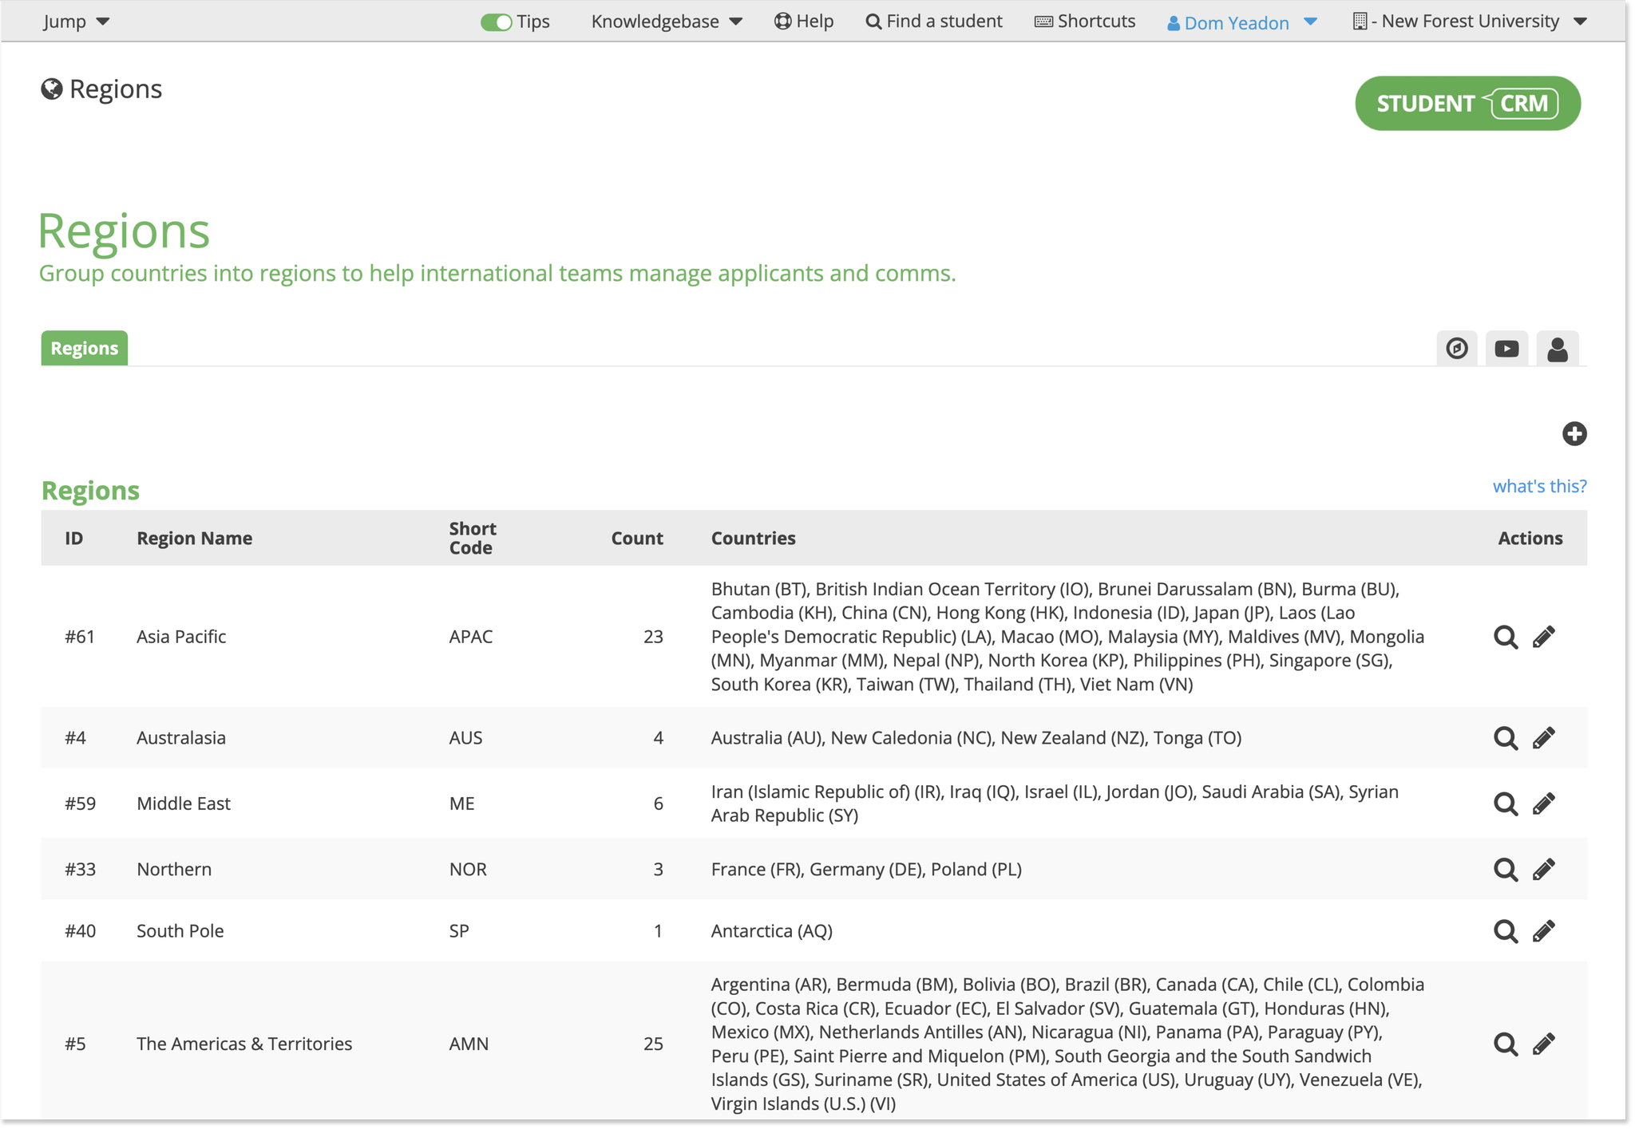Screen dimensions: 1635x1129
Task: Open the Dom Yeadon user menu
Action: tap(1241, 23)
